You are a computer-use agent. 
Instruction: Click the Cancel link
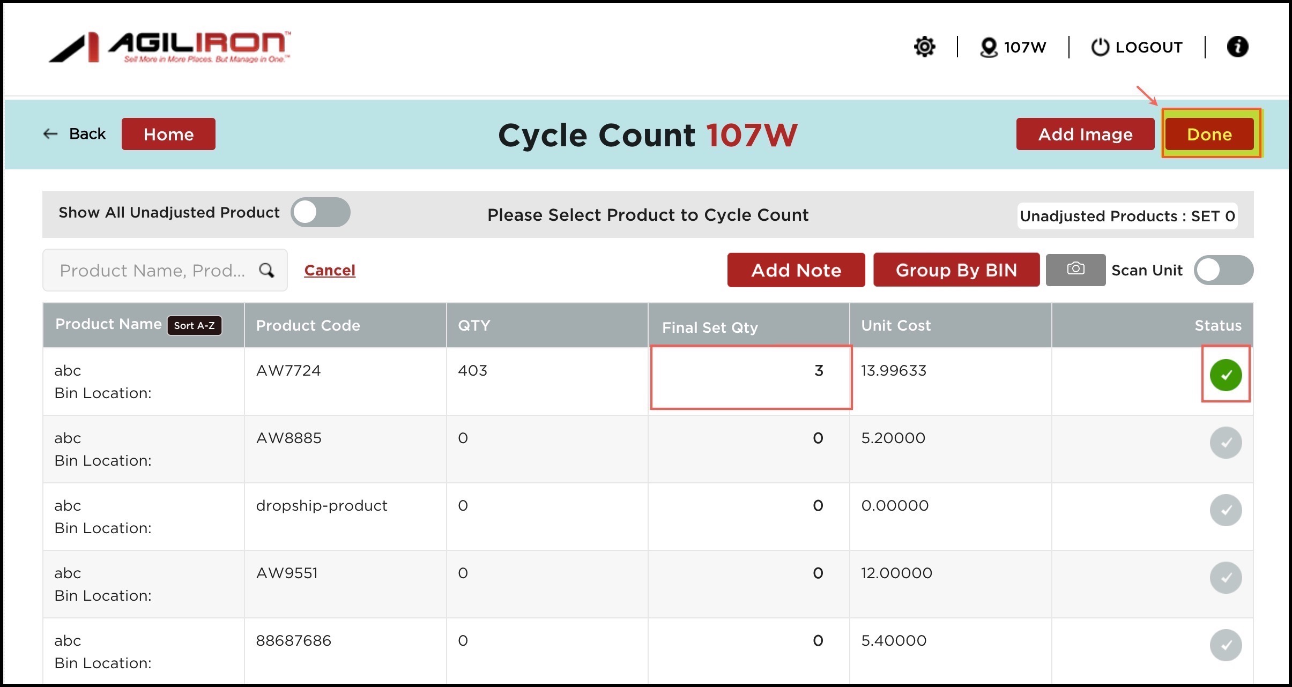(329, 270)
